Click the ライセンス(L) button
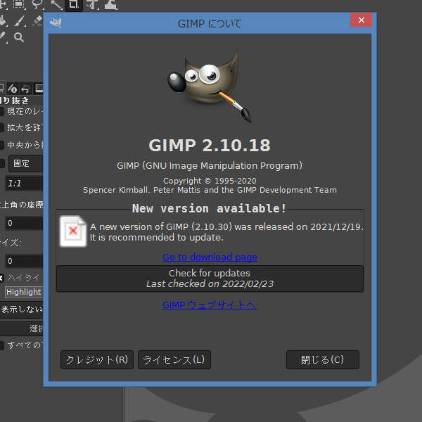Image resolution: width=422 pixels, height=422 pixels. click(x=174, y=359)
